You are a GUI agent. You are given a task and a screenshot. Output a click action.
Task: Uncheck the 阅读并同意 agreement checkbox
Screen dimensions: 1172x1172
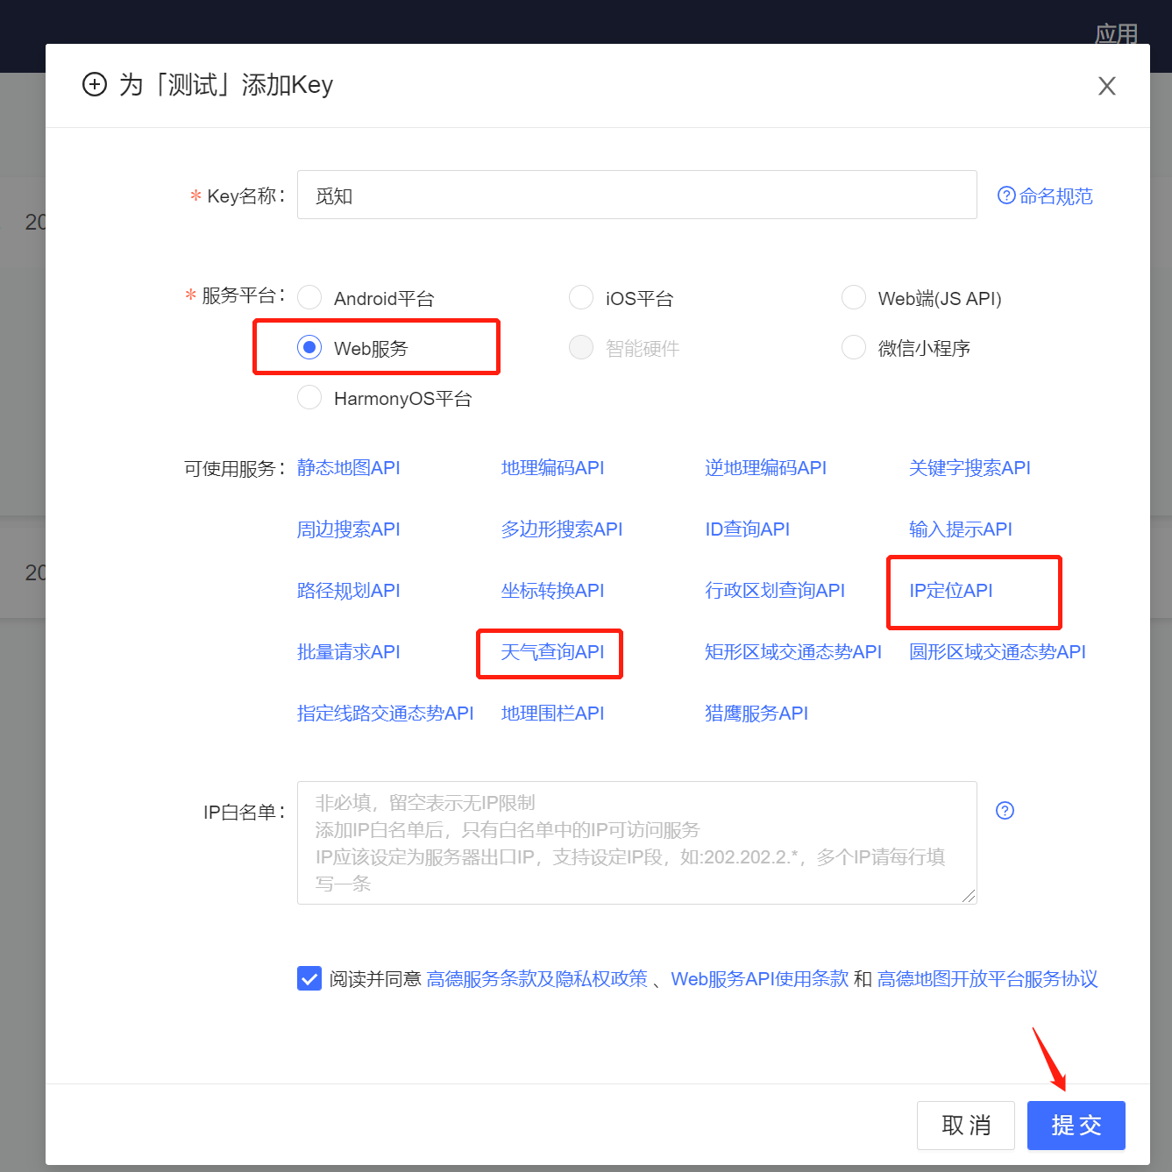(309, 978)
